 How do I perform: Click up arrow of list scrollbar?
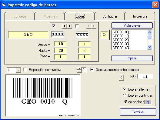click(x=150, y=32)
